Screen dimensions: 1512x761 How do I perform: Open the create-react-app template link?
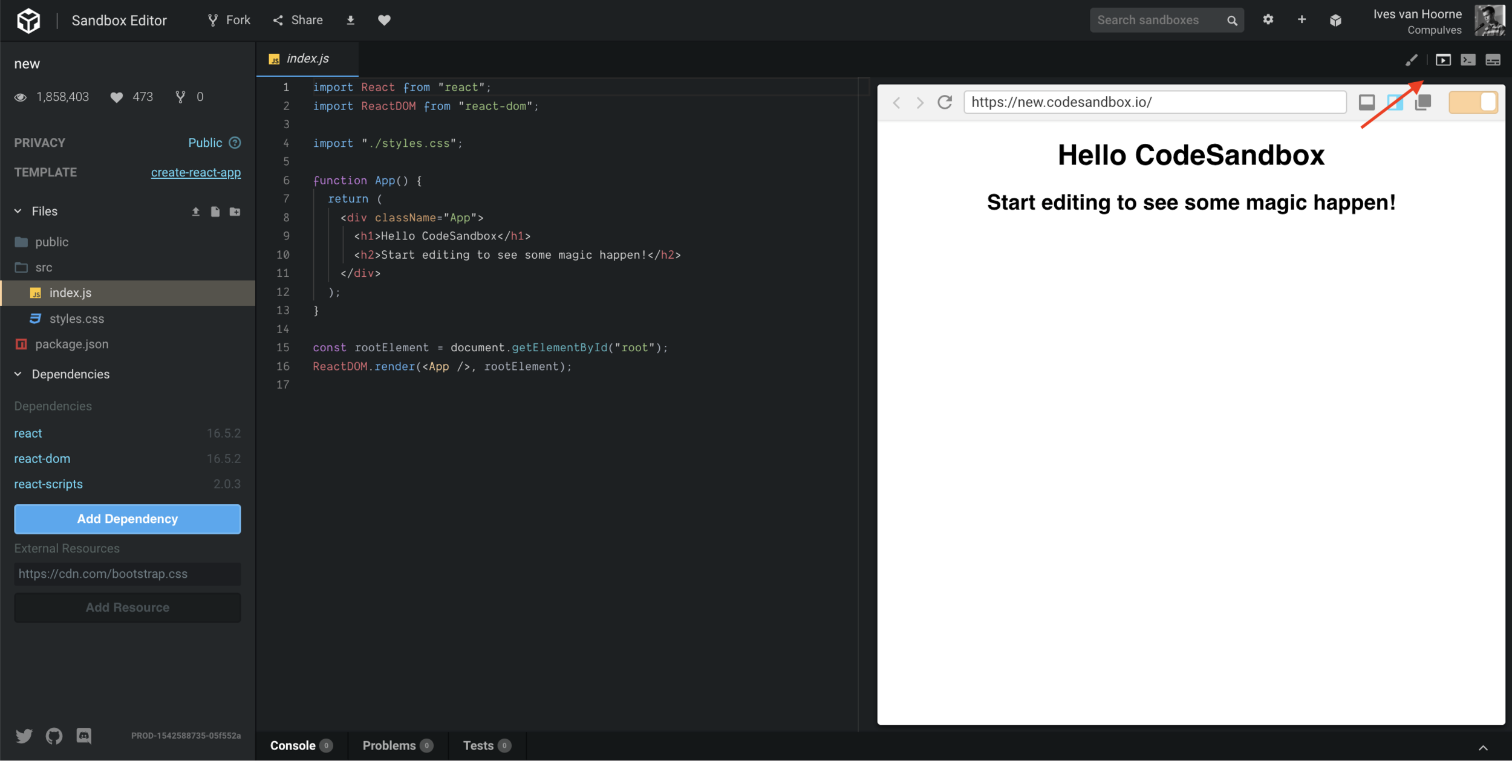point(195,172)
